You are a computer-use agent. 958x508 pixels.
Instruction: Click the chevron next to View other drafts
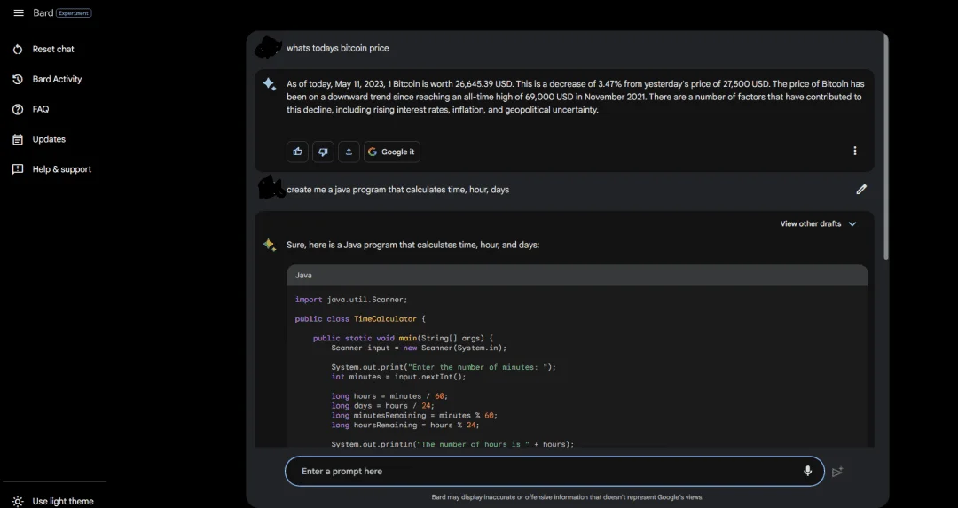[x=852, y=224]
